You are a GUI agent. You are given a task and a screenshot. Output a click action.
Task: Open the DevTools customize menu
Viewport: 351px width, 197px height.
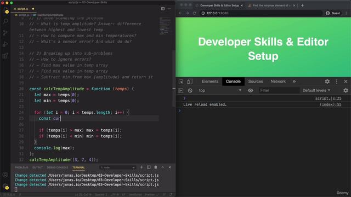[x=336, y=82]
